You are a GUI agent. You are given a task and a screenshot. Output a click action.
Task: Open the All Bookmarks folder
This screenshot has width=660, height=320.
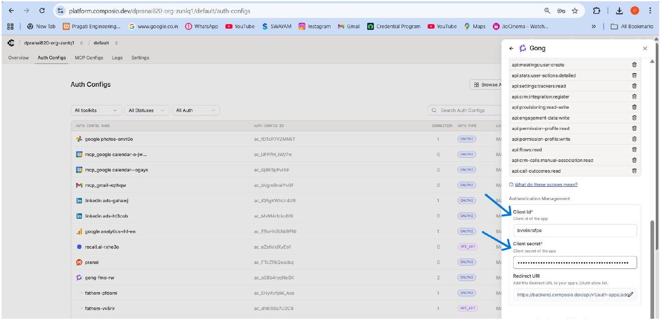click(632, 26)
